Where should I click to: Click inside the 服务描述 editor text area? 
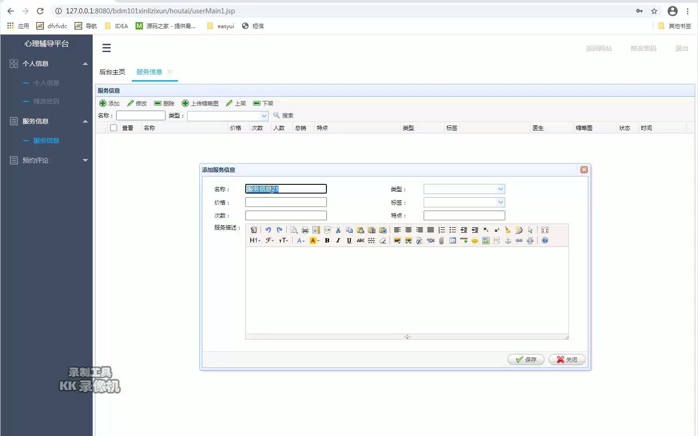pyautogui.click(x=407, y=290)
